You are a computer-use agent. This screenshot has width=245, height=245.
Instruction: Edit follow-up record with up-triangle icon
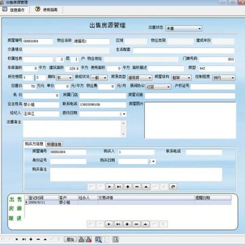click(145, 224)
